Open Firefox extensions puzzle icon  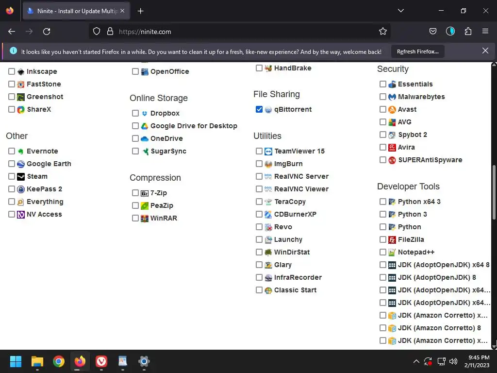point(468,31)
